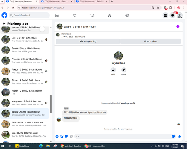Click the browser reload button
The width and height of the screenshot is (187, 149).
coord(13,8)
